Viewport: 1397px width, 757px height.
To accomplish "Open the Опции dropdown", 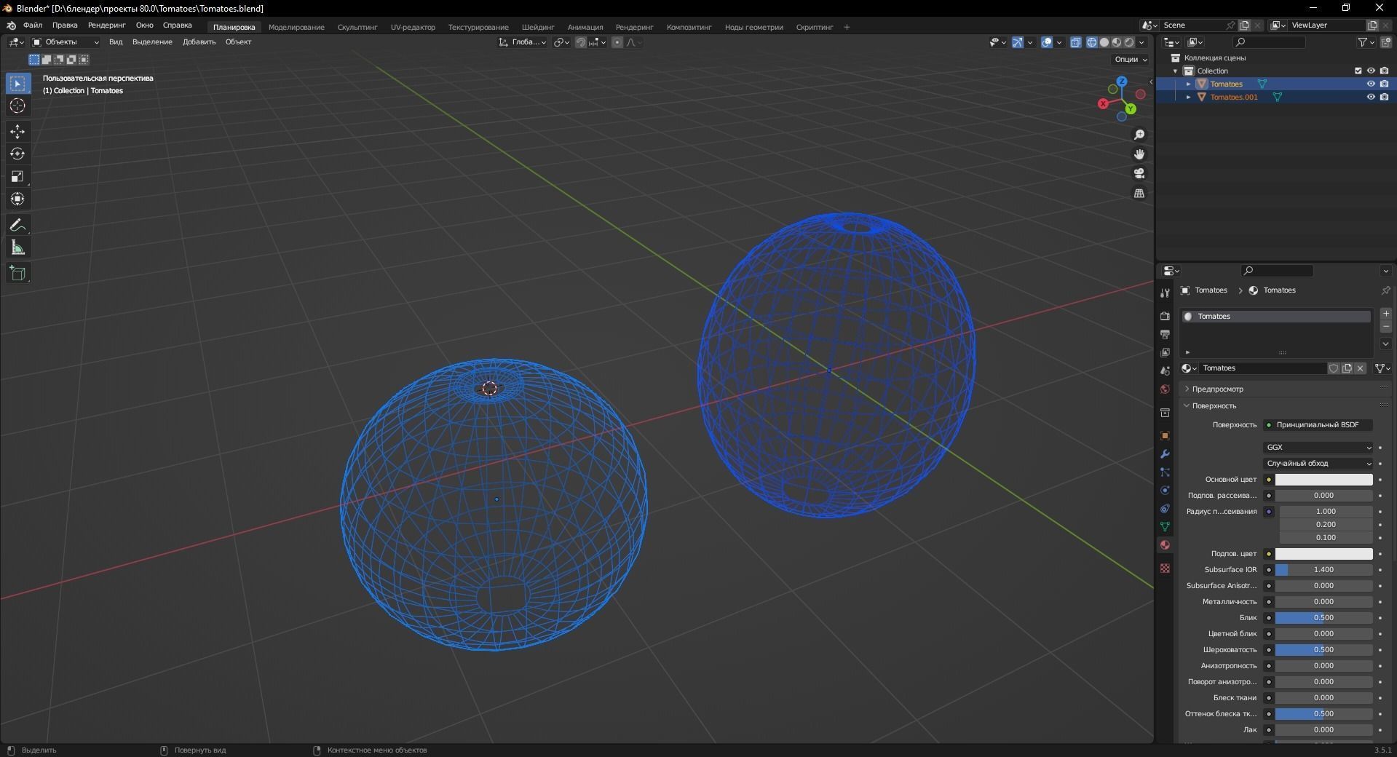I will 1130,60.
